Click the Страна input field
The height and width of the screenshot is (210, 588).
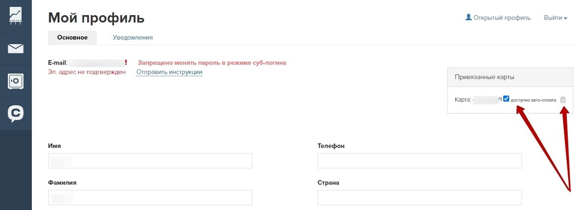pos(419,197)
